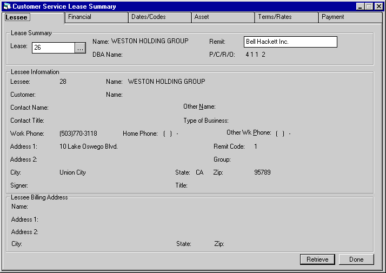Switch to the Lessee tab
Image resolution: width=386 pixels, height=273 pixels.
coord(34,17)
